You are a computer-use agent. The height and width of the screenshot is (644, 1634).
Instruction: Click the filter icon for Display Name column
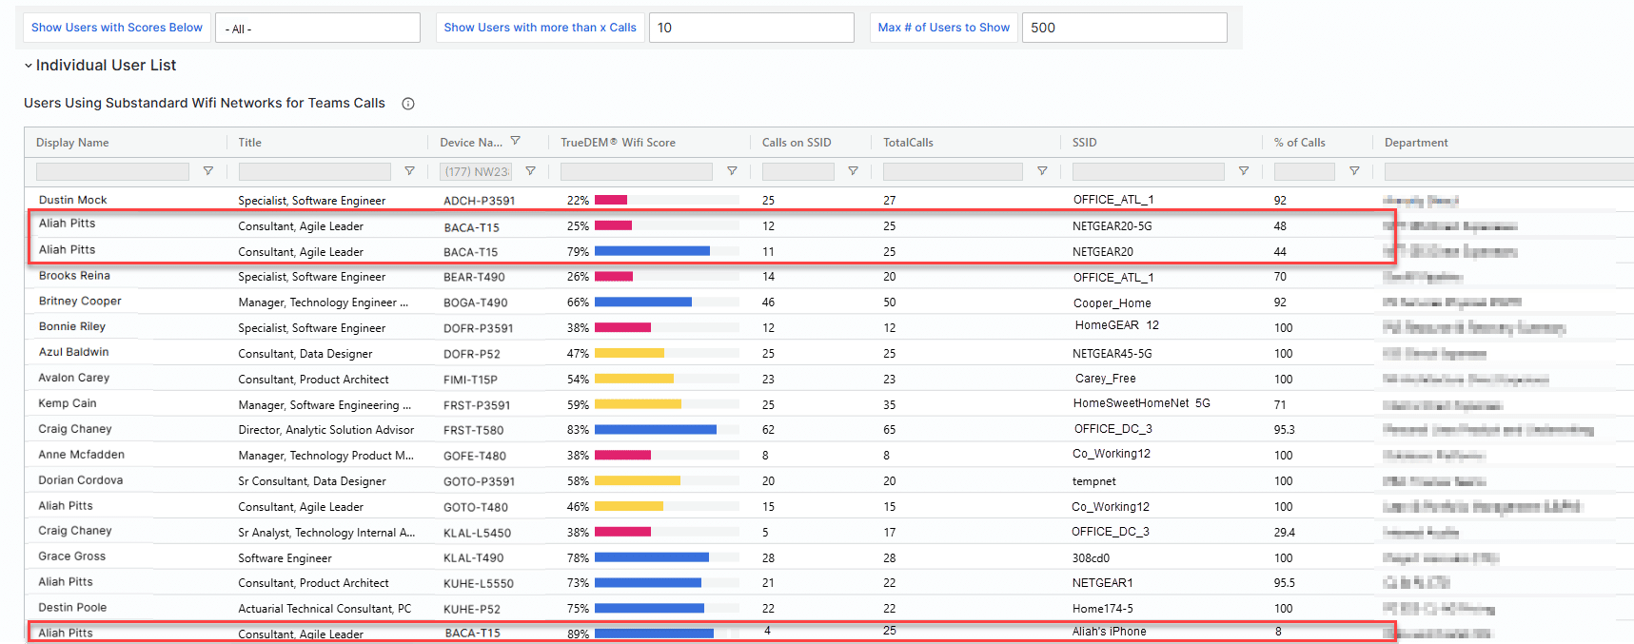pyautogui.click(x=207, y=171)
